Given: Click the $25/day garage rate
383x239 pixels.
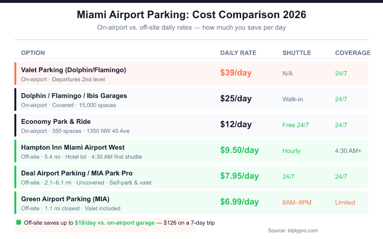Looking at the screenshot, I should [x=236, y=99].
